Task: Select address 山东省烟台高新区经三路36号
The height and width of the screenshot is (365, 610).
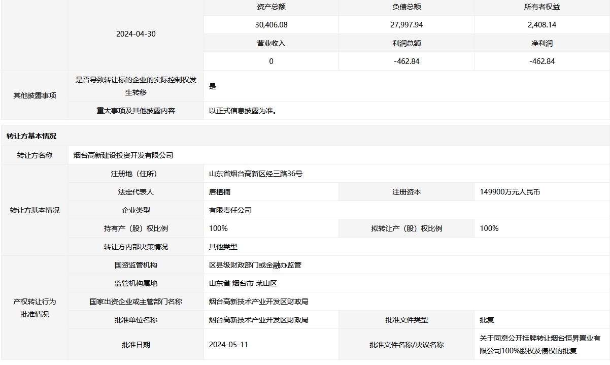Action: coord(256,174)
